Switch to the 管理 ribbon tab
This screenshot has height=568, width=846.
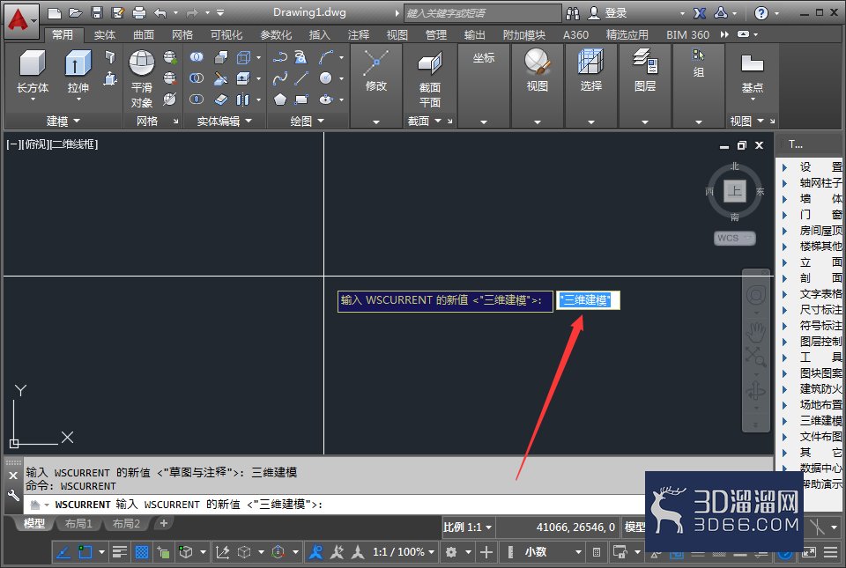(436, 35)
